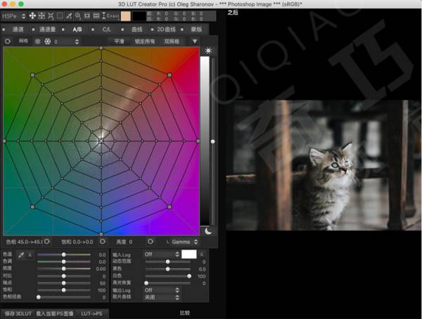Toggle the 曲线 tab checkbox

(x=125, y=30)
